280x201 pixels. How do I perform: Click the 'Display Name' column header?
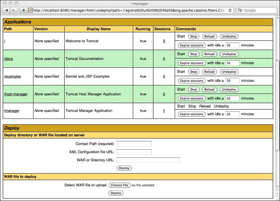(x=99, y=29)
